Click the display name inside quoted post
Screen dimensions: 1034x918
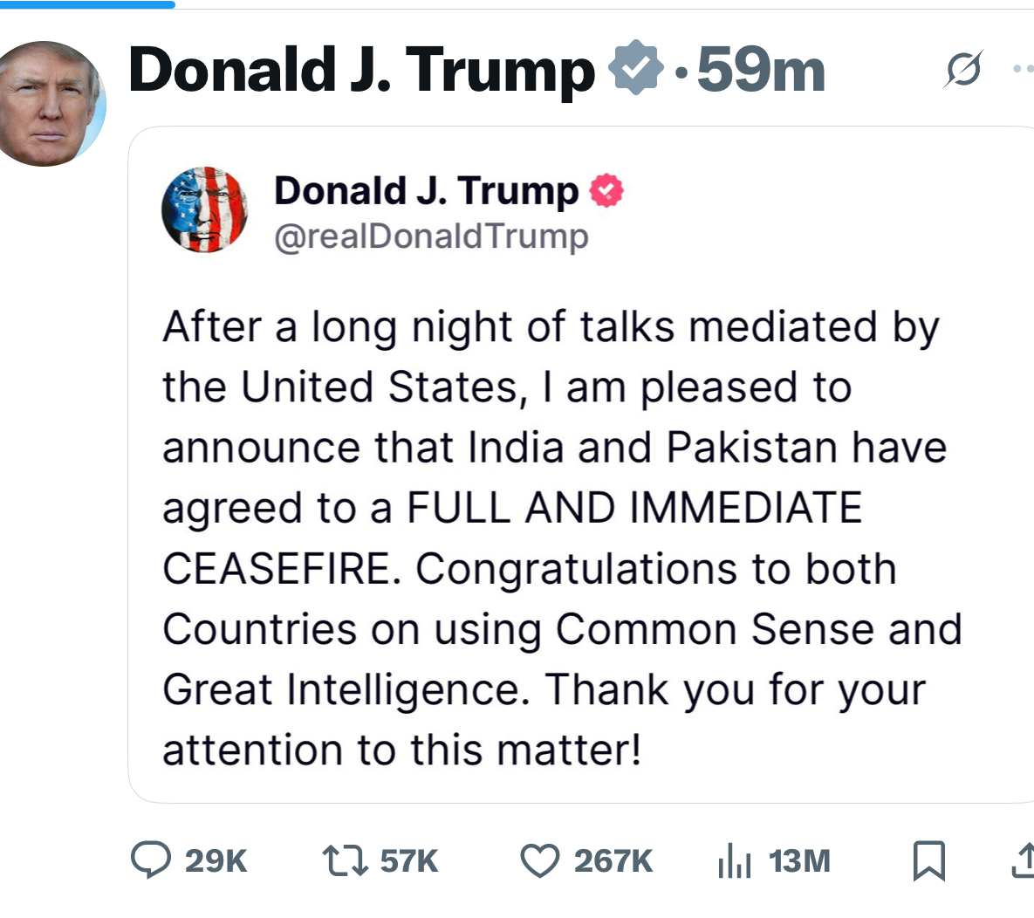coord(426,190)
